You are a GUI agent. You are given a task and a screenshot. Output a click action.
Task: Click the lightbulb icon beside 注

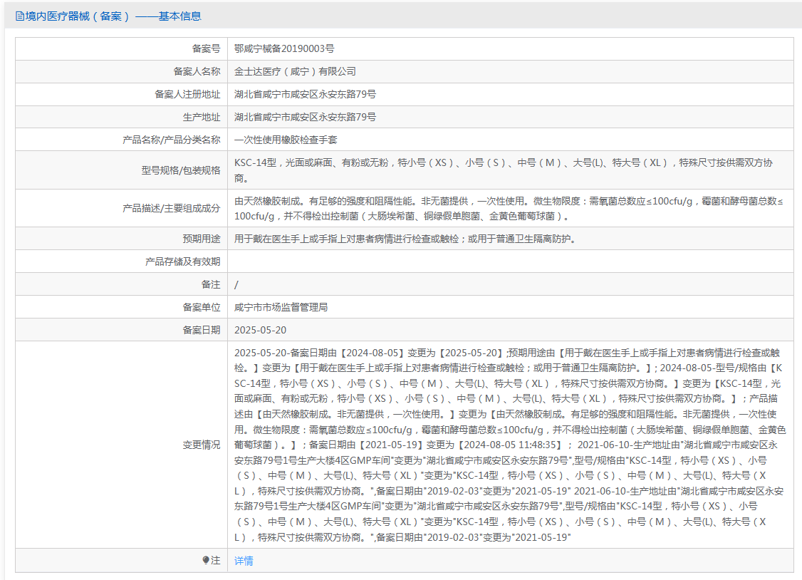(x=206, y=560)
